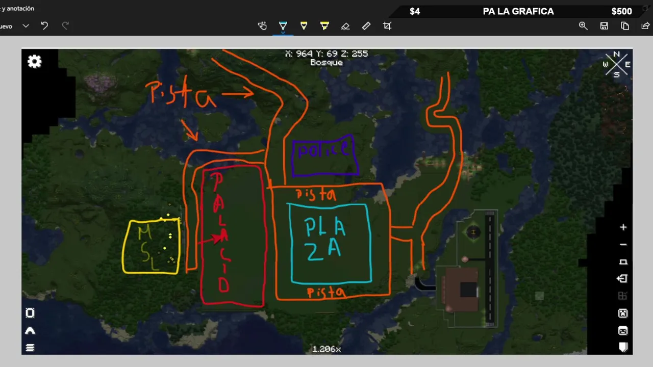Click the Bosque biome label
Image resolution: width=653 pixels, height=367 pixels.
326,63
